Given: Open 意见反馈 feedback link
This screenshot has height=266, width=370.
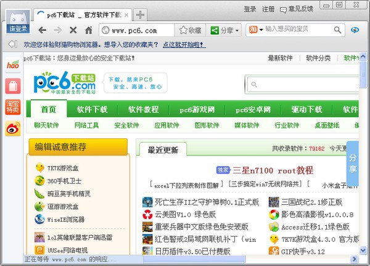Looking at the screenshot, I should click(297, 9).
